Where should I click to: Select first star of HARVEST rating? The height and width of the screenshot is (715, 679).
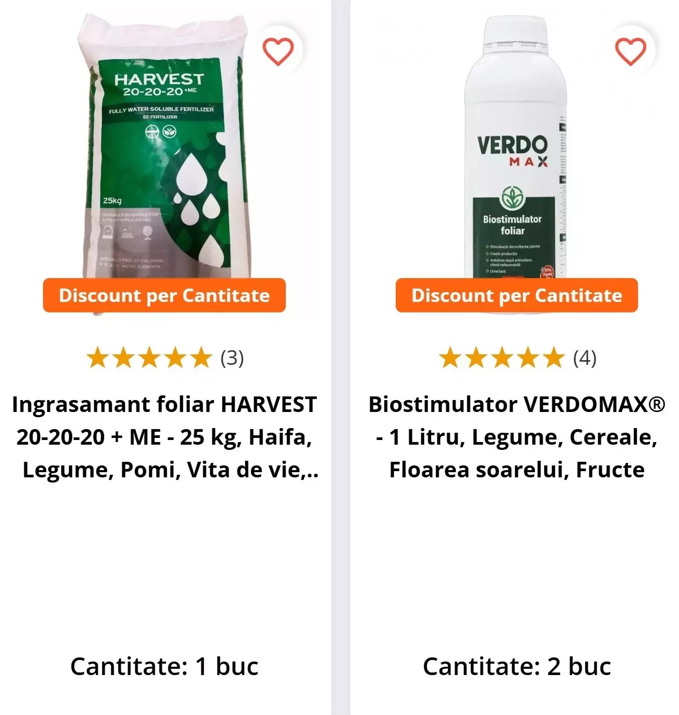tap(98, 358)
